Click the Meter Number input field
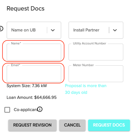This screenshot has height=133, width=132. 96,74
